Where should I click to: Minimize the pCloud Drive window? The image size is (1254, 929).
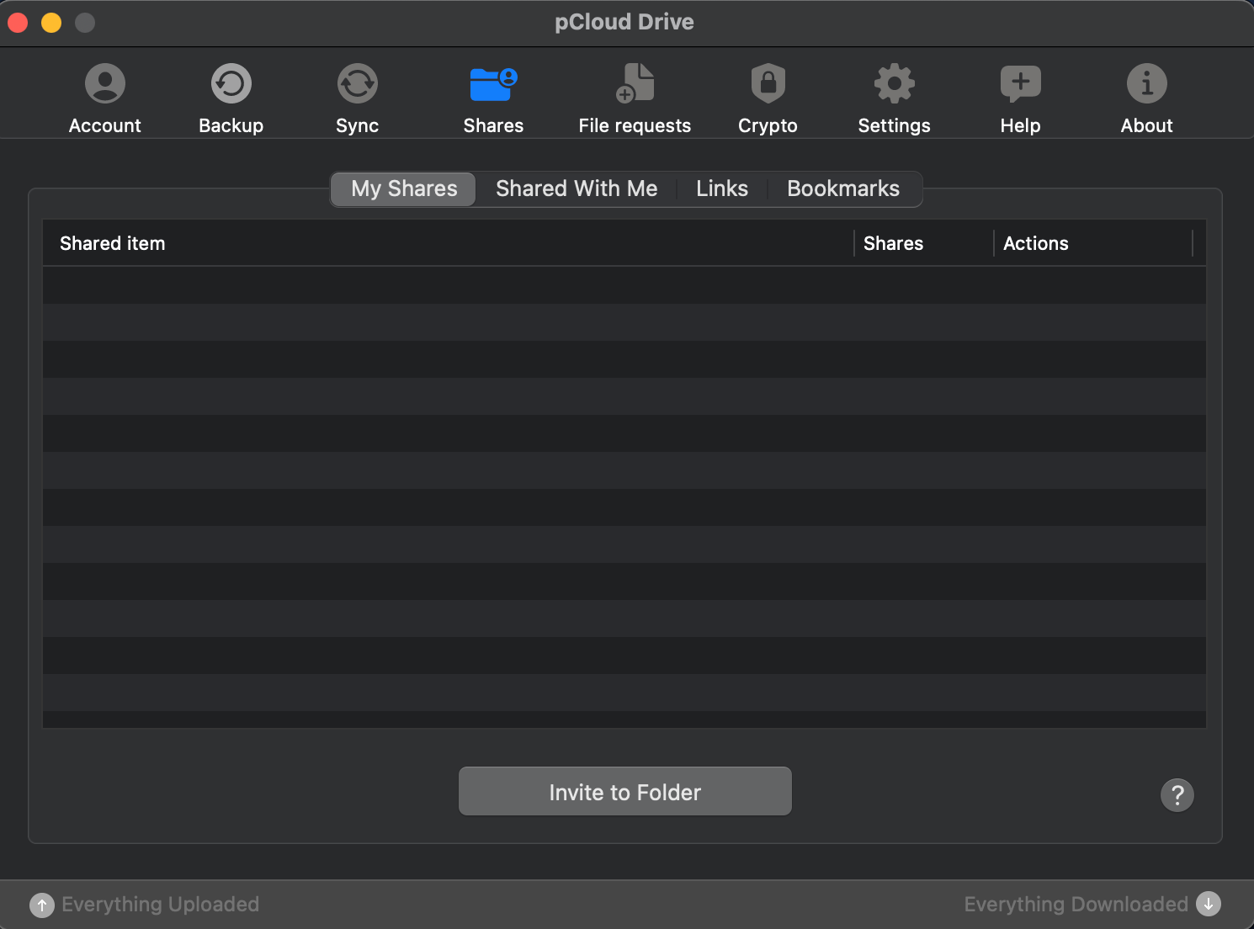click(51, 23)
